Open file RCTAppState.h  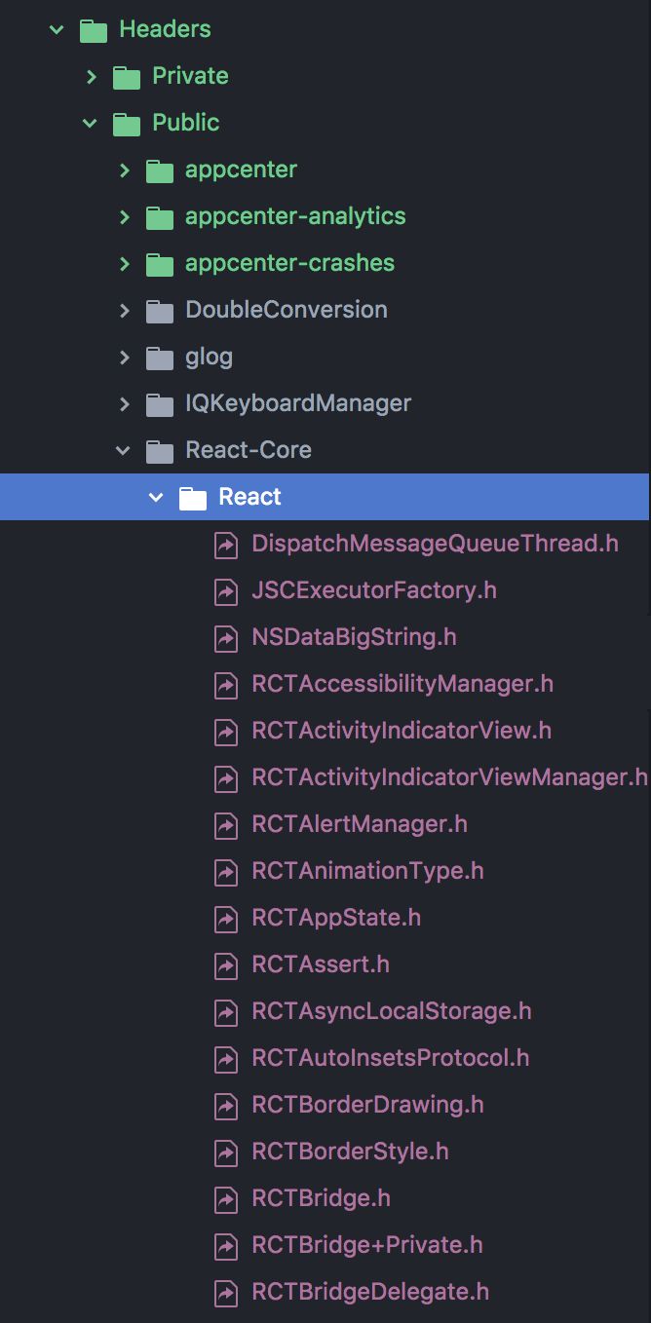point(336,919)
